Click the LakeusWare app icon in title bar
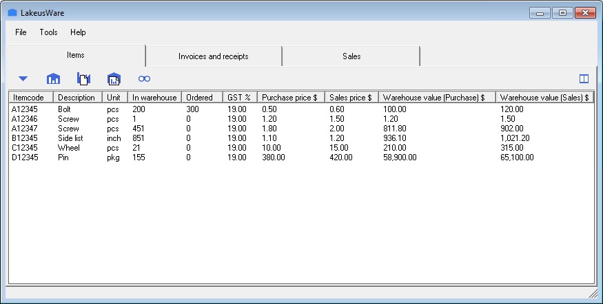The width and height of the screenshot is (603, 304). (12, 12)
